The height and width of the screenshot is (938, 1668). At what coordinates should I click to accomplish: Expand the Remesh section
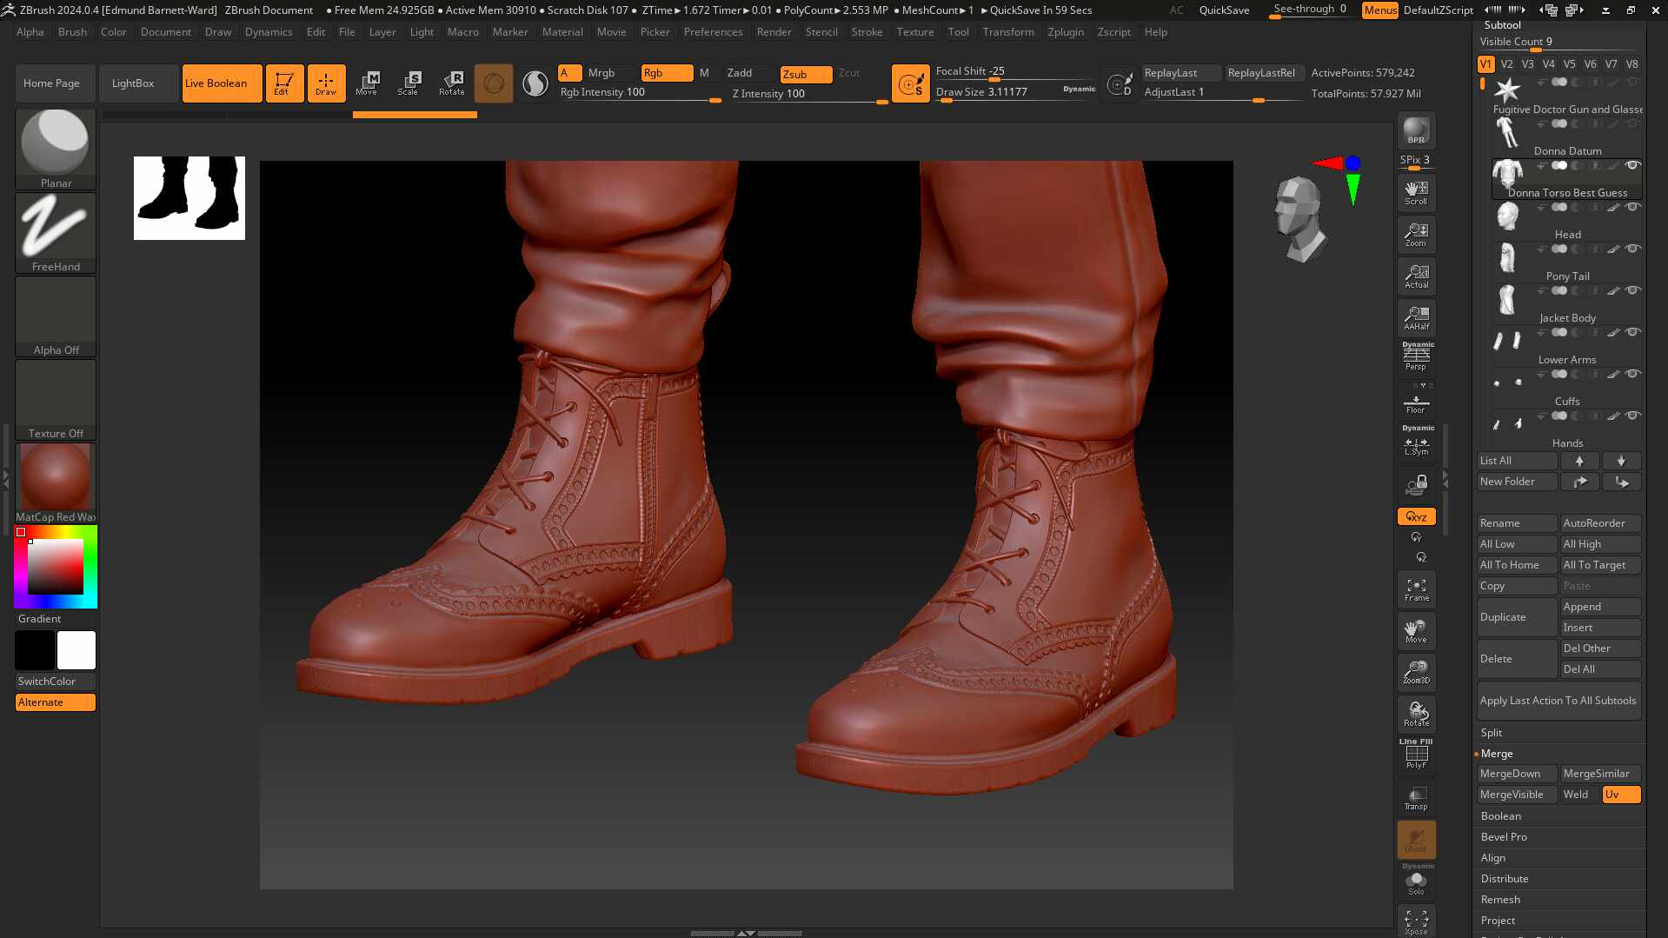1500,900
